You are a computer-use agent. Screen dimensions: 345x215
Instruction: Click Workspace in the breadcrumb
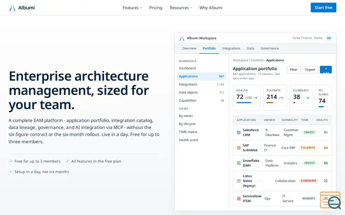[x=240, y=60]
